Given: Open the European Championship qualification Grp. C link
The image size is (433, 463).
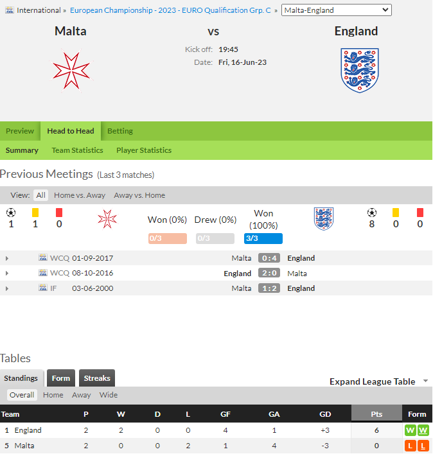Looking at the screenshot, I should click(x=170, y=10).
